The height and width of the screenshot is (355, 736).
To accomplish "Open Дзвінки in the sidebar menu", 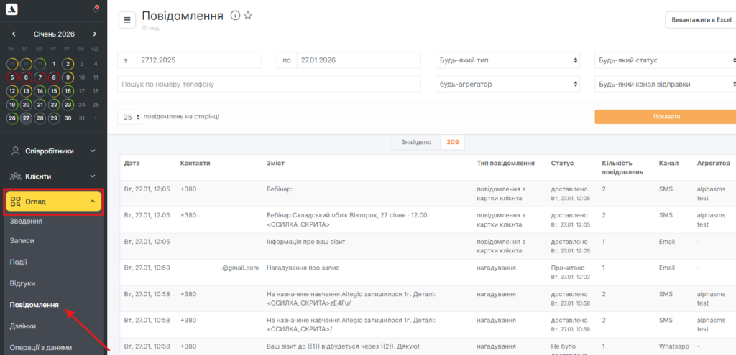I will 24,326.
